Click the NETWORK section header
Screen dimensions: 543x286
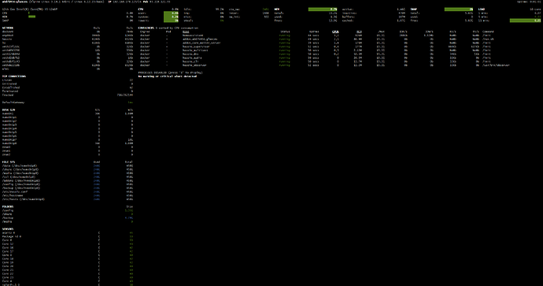8,28
